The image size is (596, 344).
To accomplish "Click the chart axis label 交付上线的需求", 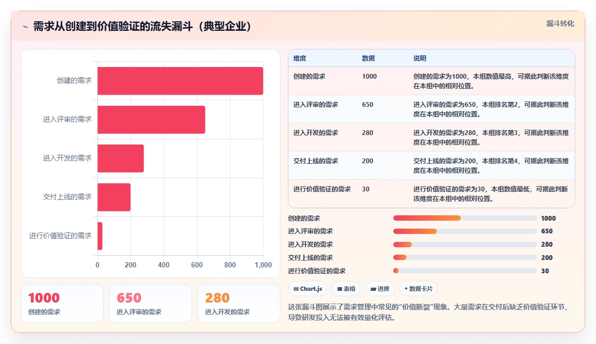I will [x=67, y=197].
